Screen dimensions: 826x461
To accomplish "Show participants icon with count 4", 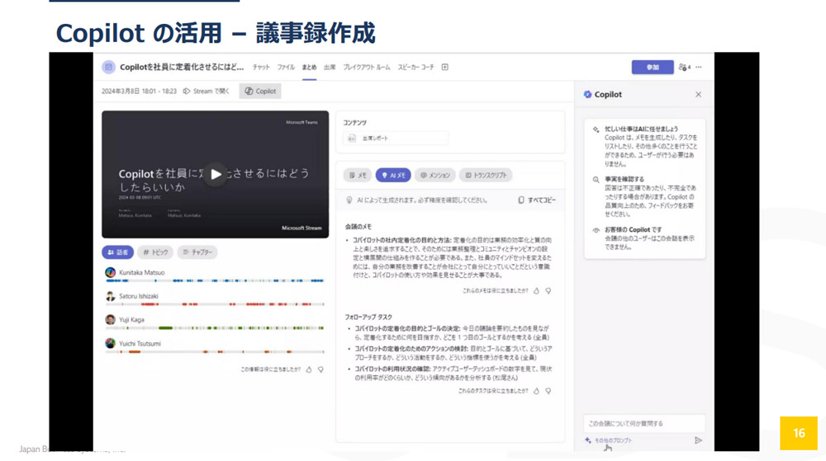I will [x=684, y=68].
